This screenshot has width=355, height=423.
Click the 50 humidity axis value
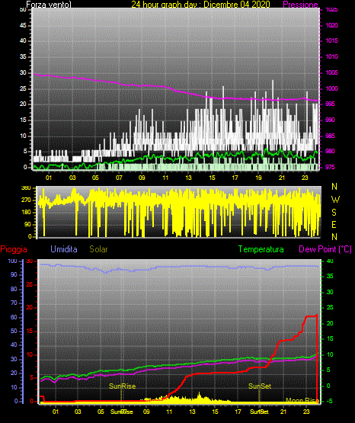coord(14,331)
